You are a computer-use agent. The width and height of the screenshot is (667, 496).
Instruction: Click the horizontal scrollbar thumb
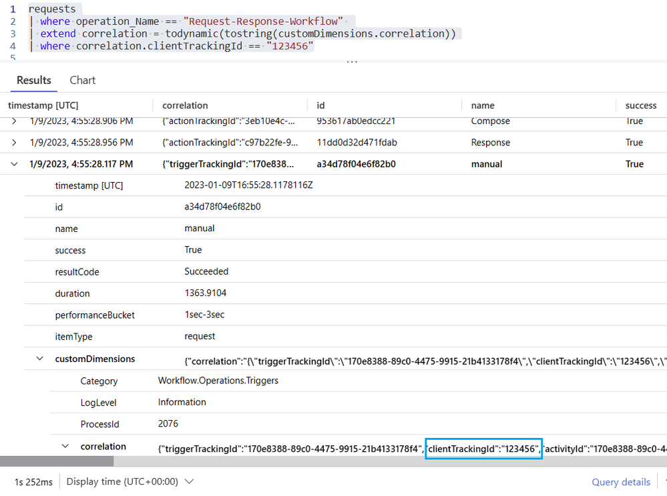tap(57, 461)
